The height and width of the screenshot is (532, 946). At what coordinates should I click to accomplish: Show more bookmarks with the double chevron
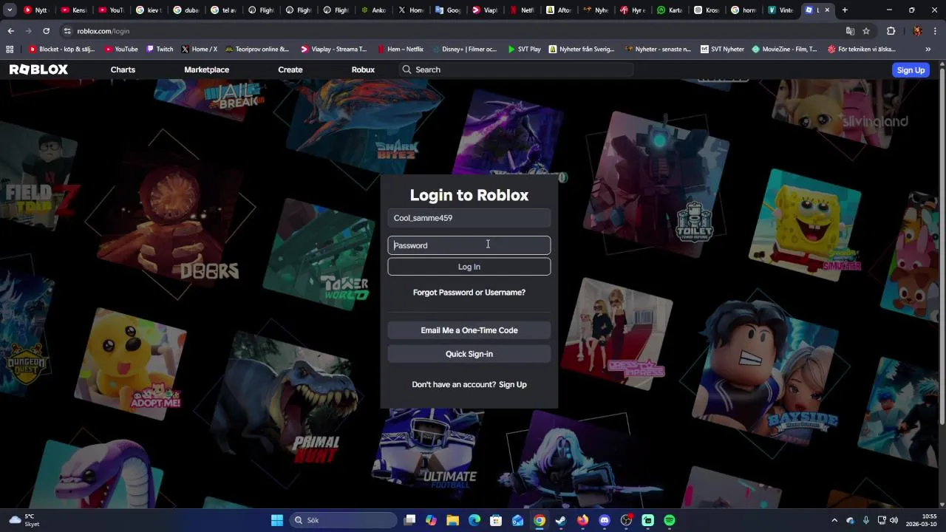[928, 50]
